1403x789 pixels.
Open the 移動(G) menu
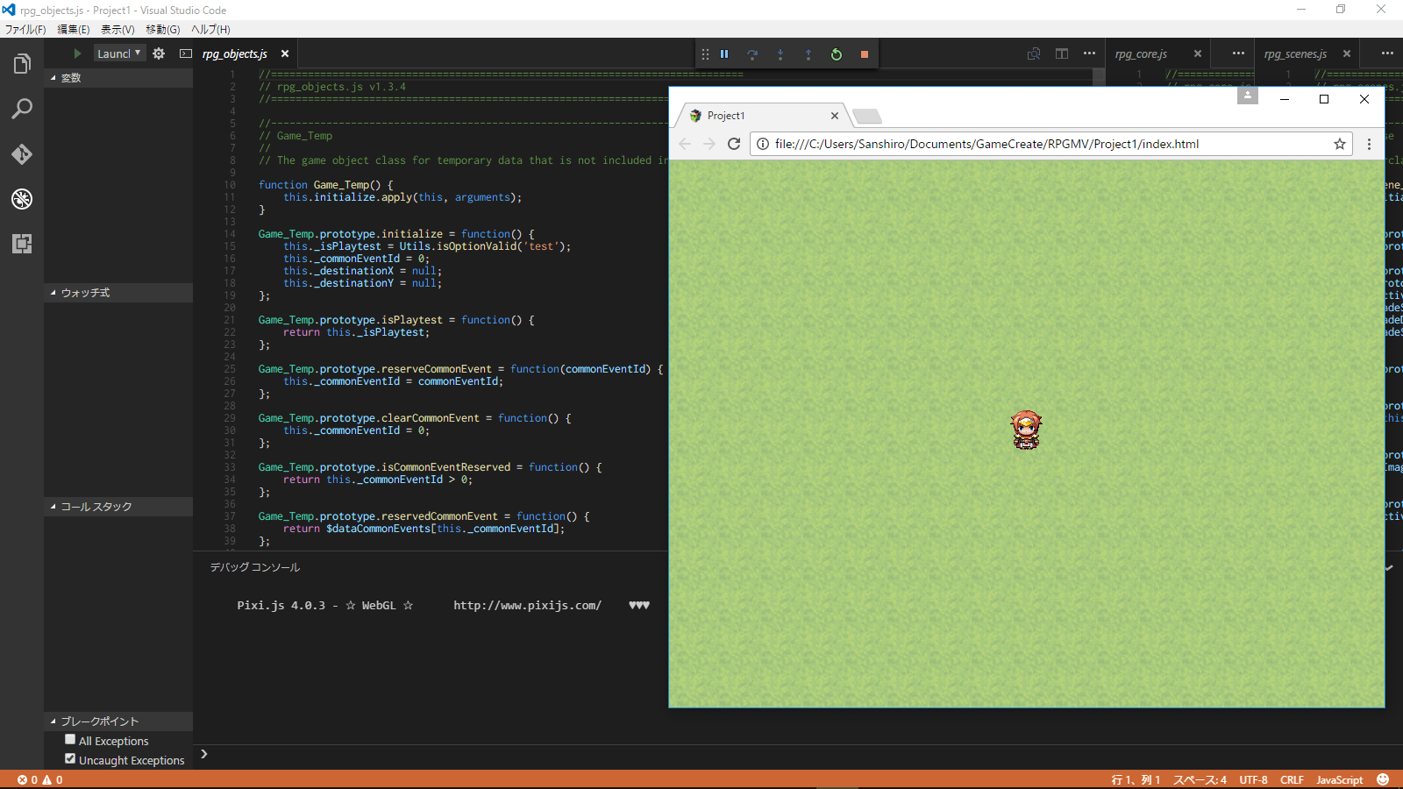pos(163,29)
